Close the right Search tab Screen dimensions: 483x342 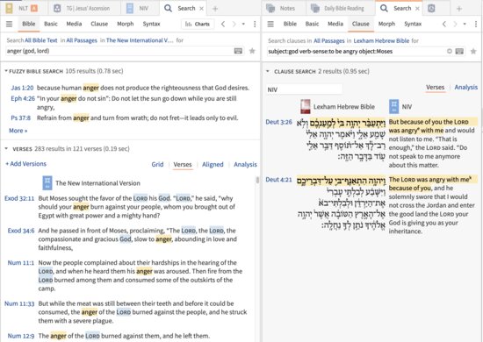(x=417, y=9)
